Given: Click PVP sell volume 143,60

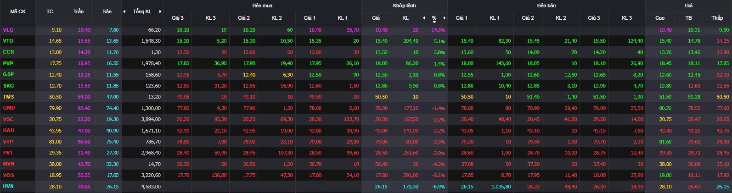Looking at the screenshot, I should coord(503,63).
